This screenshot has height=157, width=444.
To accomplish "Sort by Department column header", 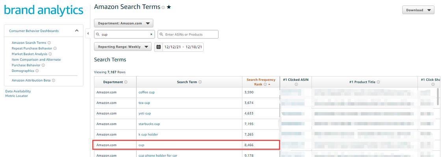I will click(115, 82).
